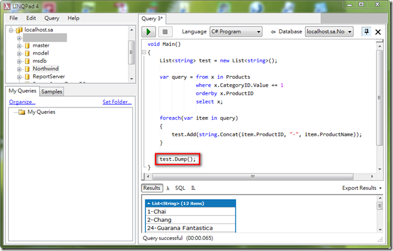Switch results to lambda view
Image resolution: width=393 pixels, height=251 pixels.
[168, 188]
